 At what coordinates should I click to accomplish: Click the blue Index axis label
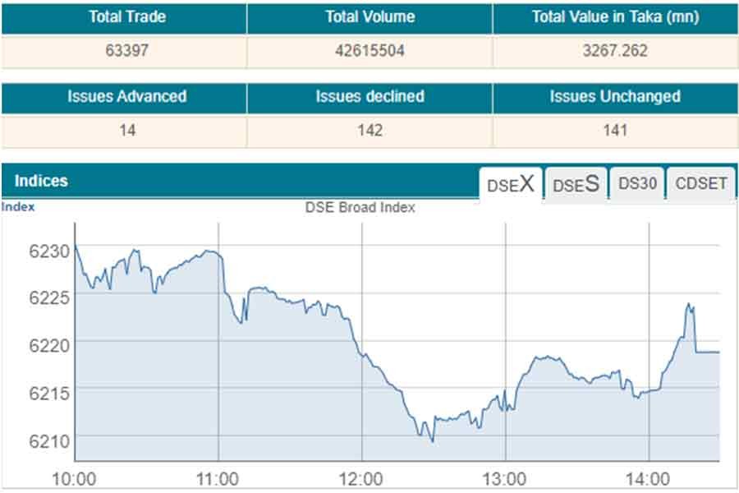pyautogui.click(x=18, y=207)
